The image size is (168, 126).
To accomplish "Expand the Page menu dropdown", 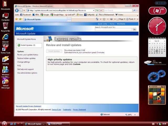I will pos(121,19).
